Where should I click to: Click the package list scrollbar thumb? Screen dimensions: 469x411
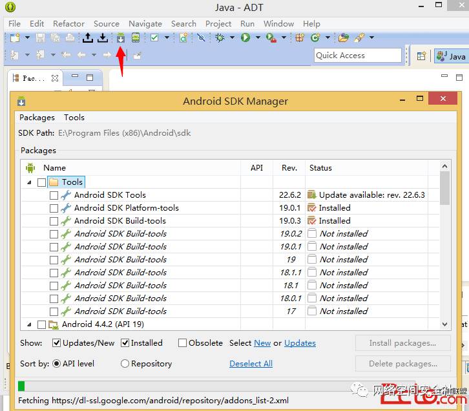[x=444, y=189]
